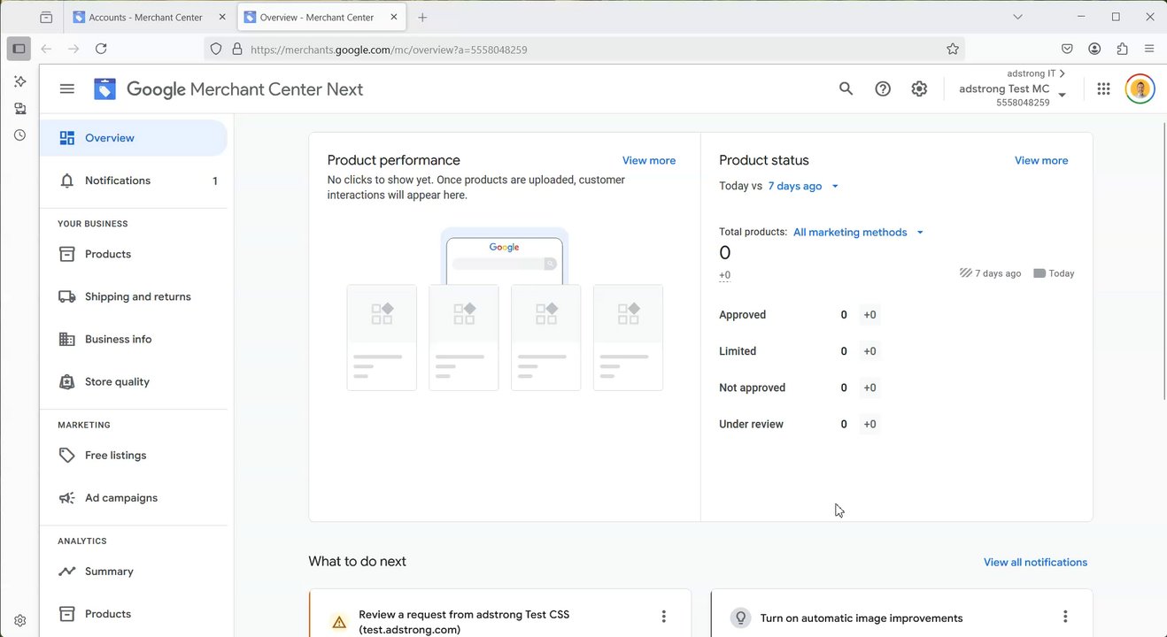Go to Shipping and returns
The width and height of the screenshot is (1167, 637).
click(x=137, y=296)
